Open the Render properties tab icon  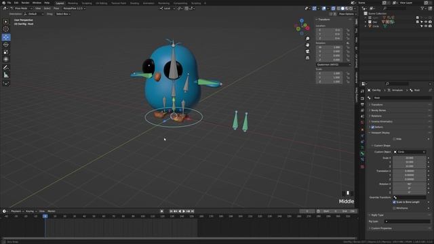click(x=362, y=98)
